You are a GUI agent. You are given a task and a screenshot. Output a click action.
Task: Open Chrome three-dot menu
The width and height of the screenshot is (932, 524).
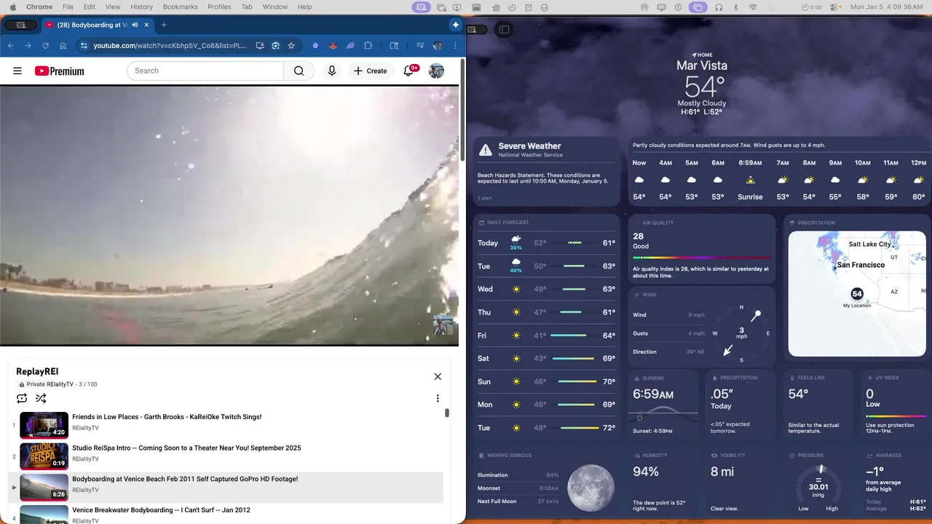[x=455, y=45]
